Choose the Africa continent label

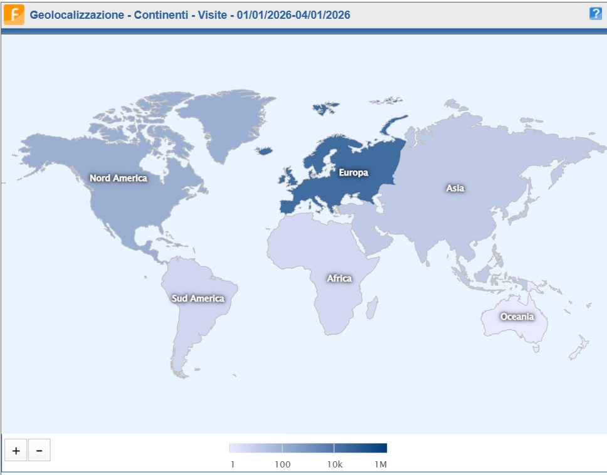[x=339, y=278]
